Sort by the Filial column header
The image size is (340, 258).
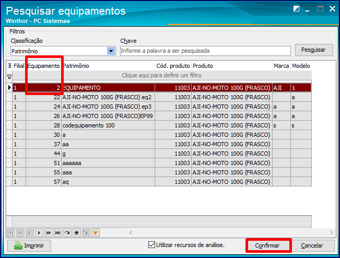(x=19, y=66)
